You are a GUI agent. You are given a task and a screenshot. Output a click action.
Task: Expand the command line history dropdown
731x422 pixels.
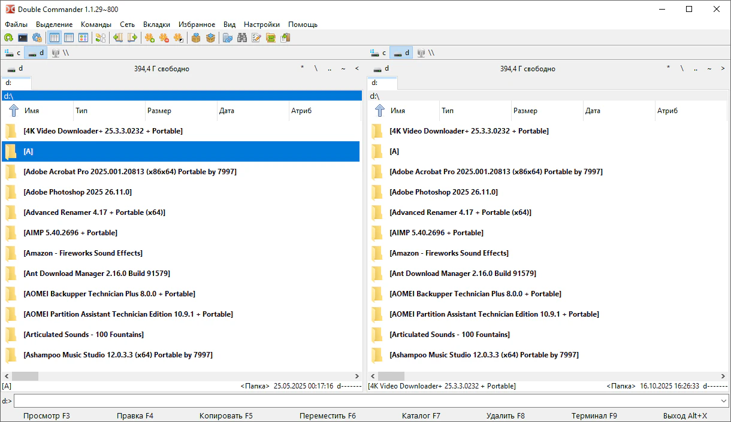point(724,400)
